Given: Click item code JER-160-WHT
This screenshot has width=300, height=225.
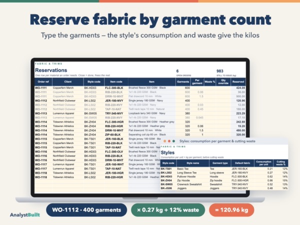Looking at the screenshot, I should (114, 164).
